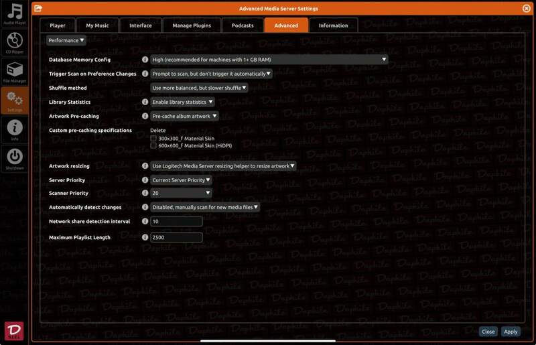Switch to the Manage Plugins tab

[193, 25]
